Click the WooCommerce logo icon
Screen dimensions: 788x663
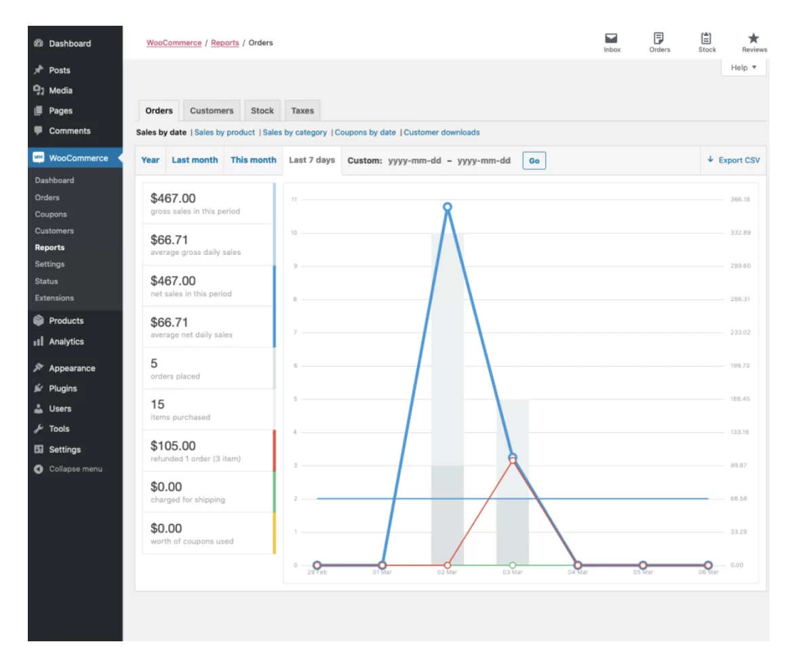(38, 157)
